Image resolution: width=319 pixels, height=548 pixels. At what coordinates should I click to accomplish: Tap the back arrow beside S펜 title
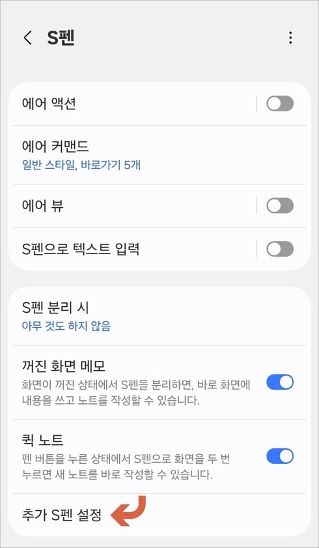click(27, 38)
